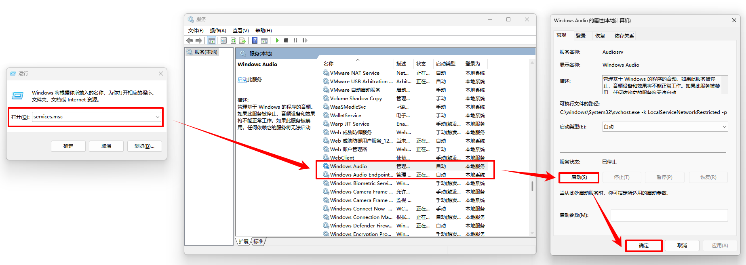Open the 帮助(H) menu
This screenshot has width=746, height=265.
click(263, 31)
